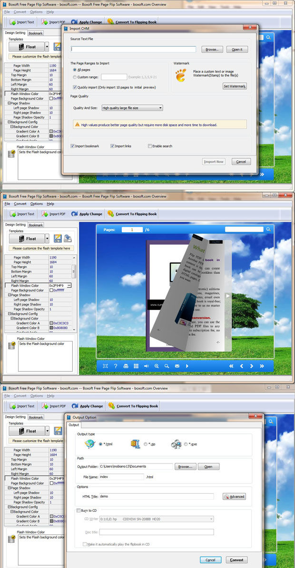Cancel the Import CHM dialog
Screen dimensions: 295x568
(241, 162)
